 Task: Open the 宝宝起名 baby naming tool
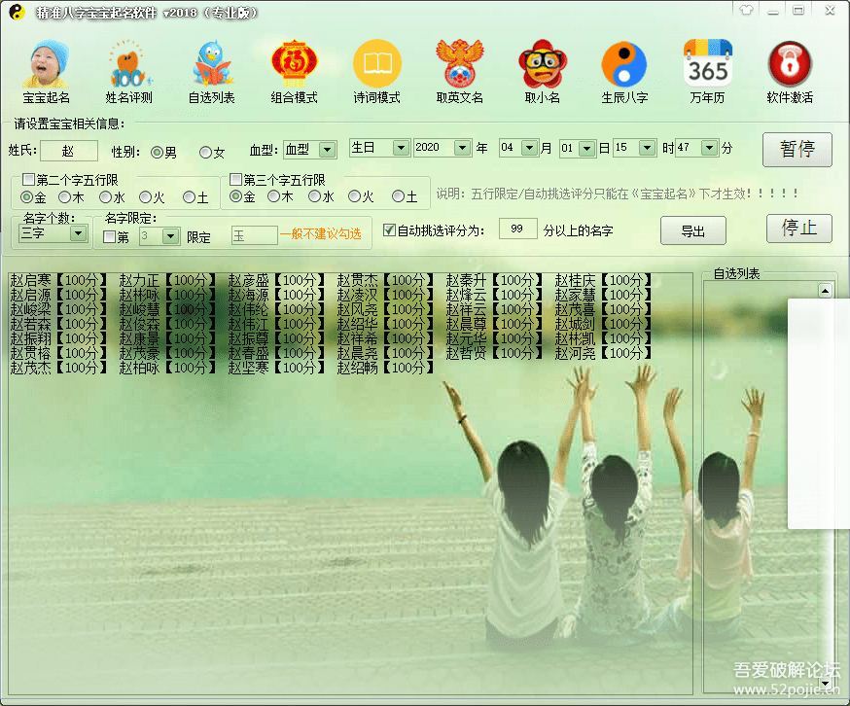(46, 68)
